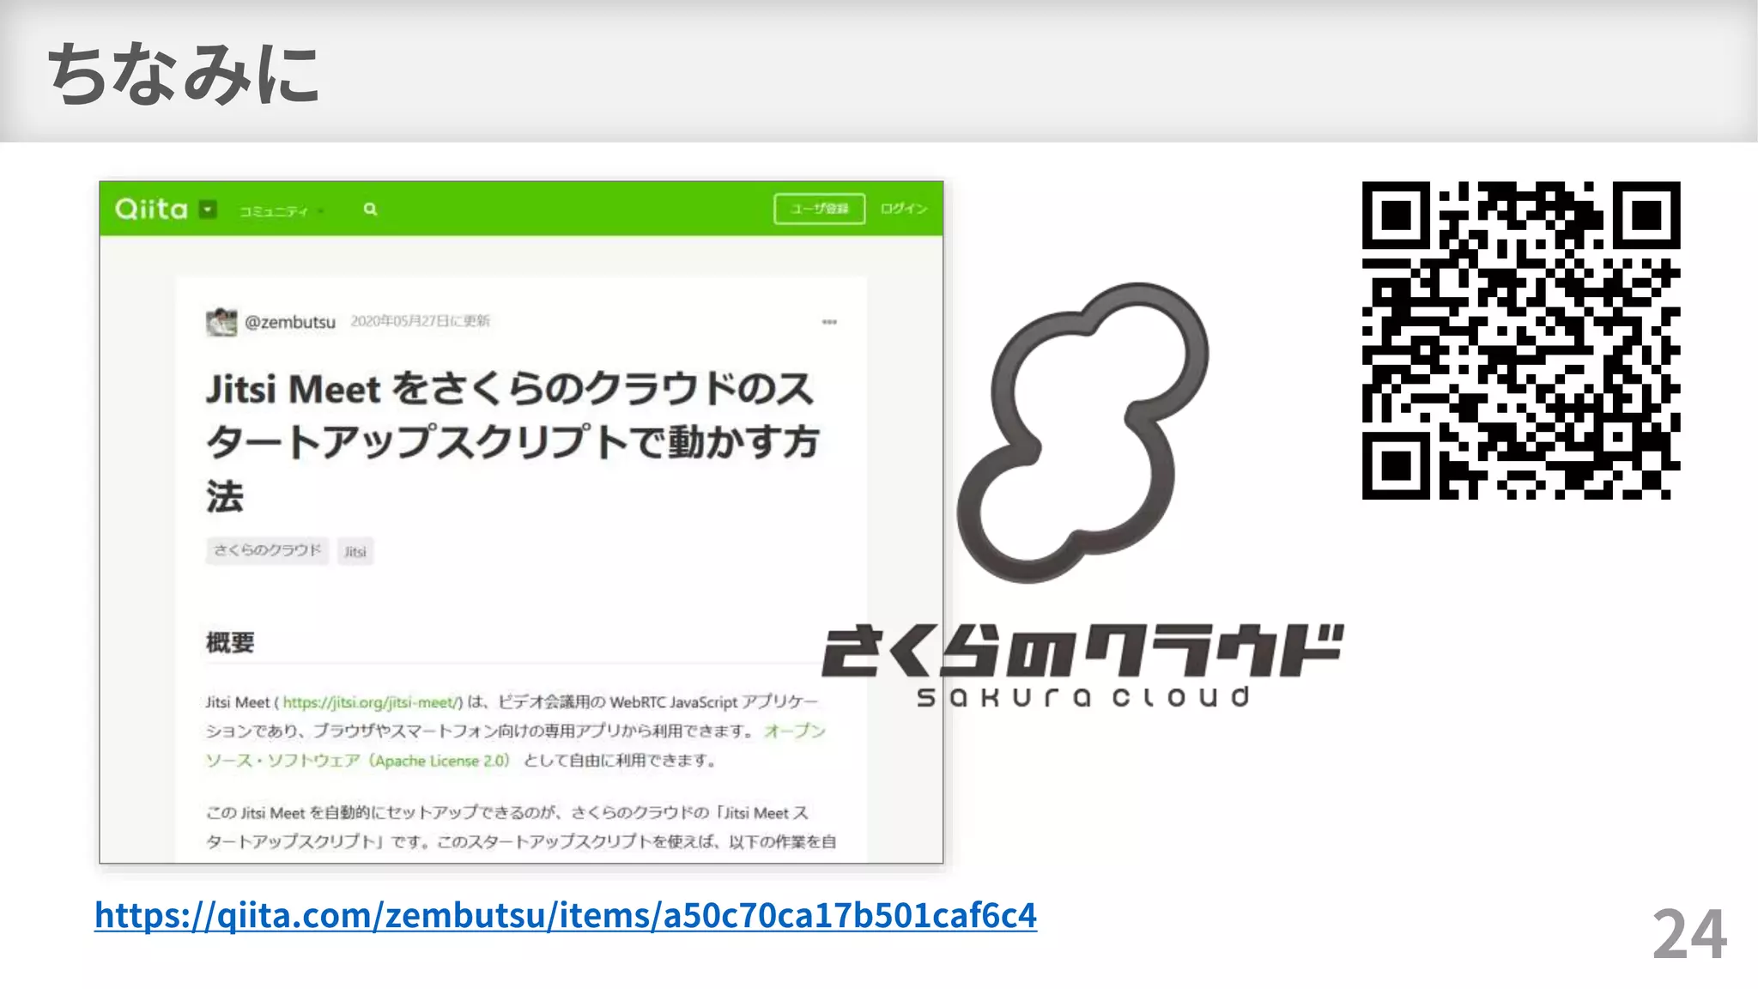Click the ユーザ登録 button

click(x=819, y=209)
